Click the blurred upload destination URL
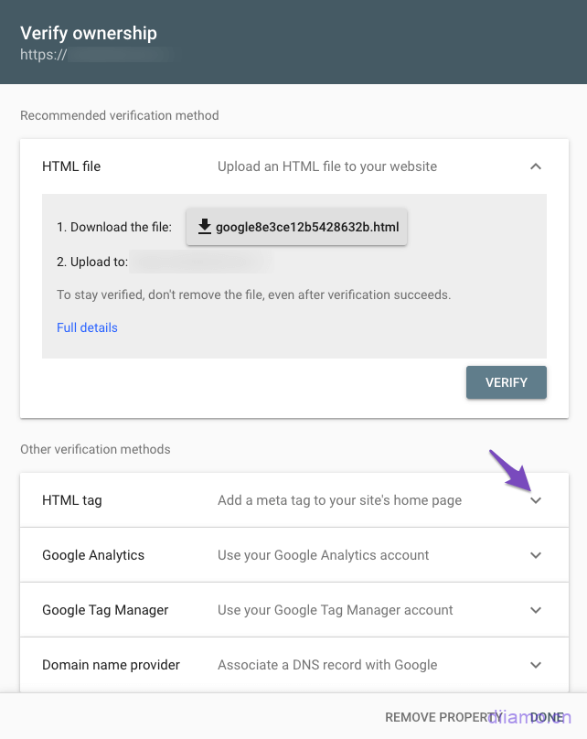This screenshot has width=587, height=739. (x=201, y=262)
